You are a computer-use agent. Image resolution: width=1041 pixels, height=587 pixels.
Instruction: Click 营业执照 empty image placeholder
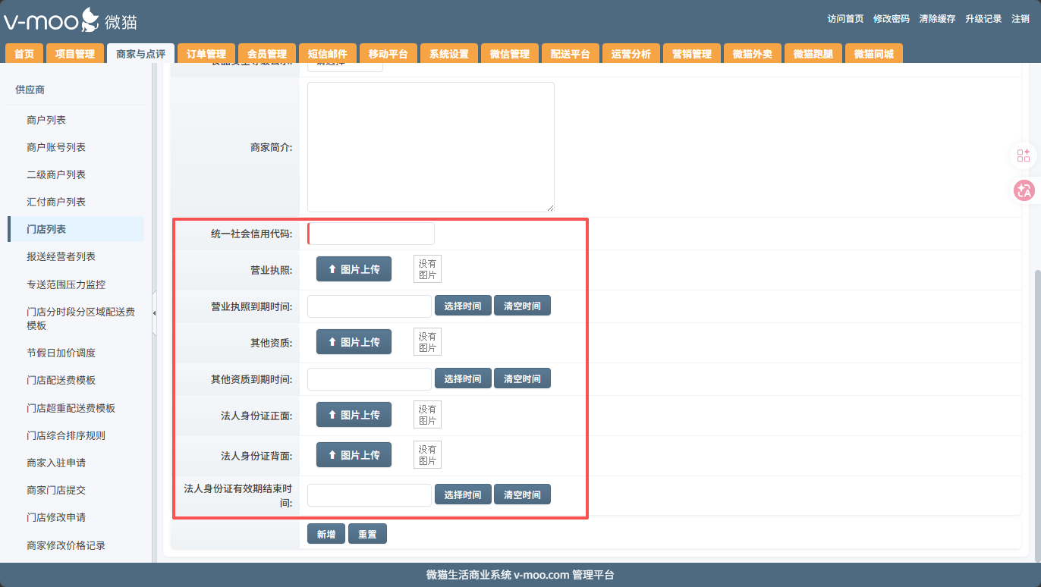pos(427,269)
